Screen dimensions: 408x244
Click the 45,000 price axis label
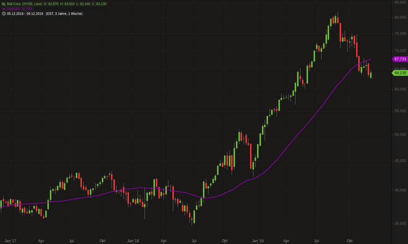(x=400, y=161)
